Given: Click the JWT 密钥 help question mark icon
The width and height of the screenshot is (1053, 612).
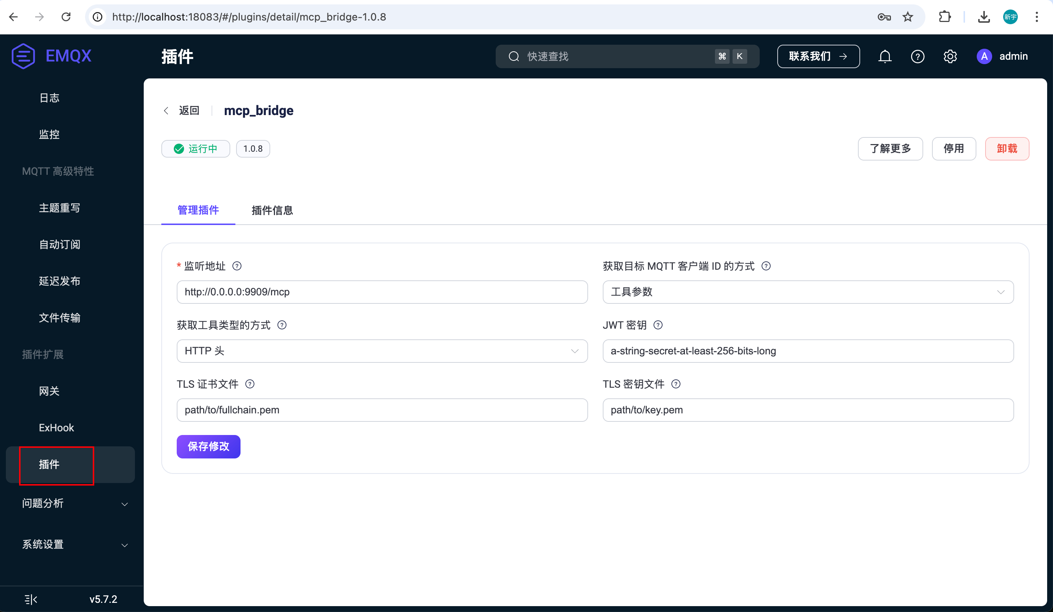Looking at the screenshot, I should tap(658, 325).
